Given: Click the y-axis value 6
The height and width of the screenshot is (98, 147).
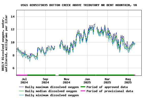Looking at the screenshot, I should tap(14, 68).
